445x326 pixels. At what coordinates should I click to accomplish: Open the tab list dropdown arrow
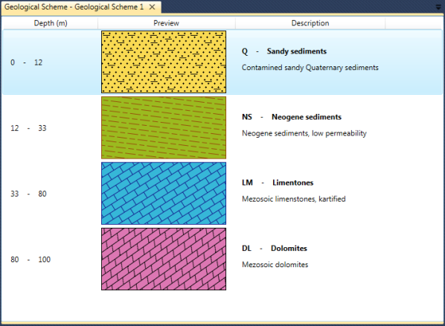pyautogui.click(x=439, y=7)
